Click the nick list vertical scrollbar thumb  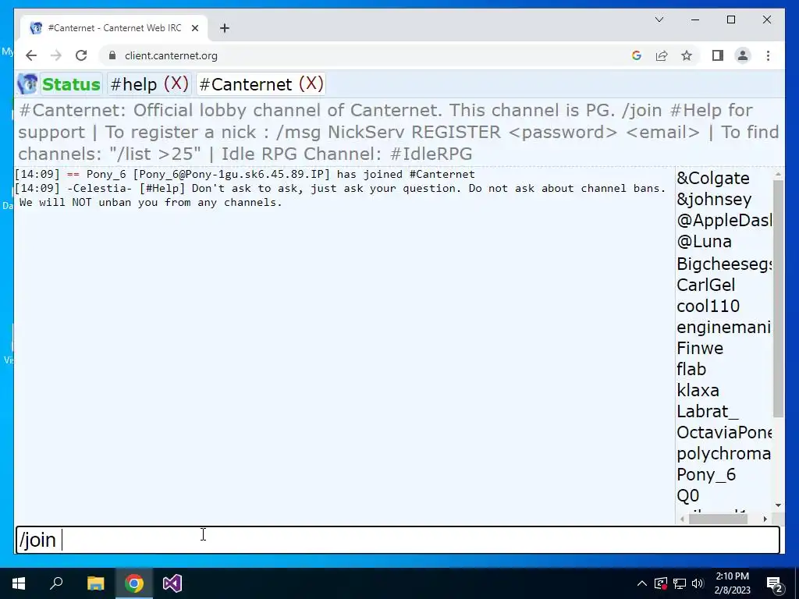tap(778, 298)
